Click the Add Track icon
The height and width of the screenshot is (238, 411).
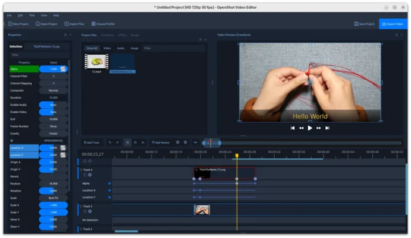[x=86, y=142]
